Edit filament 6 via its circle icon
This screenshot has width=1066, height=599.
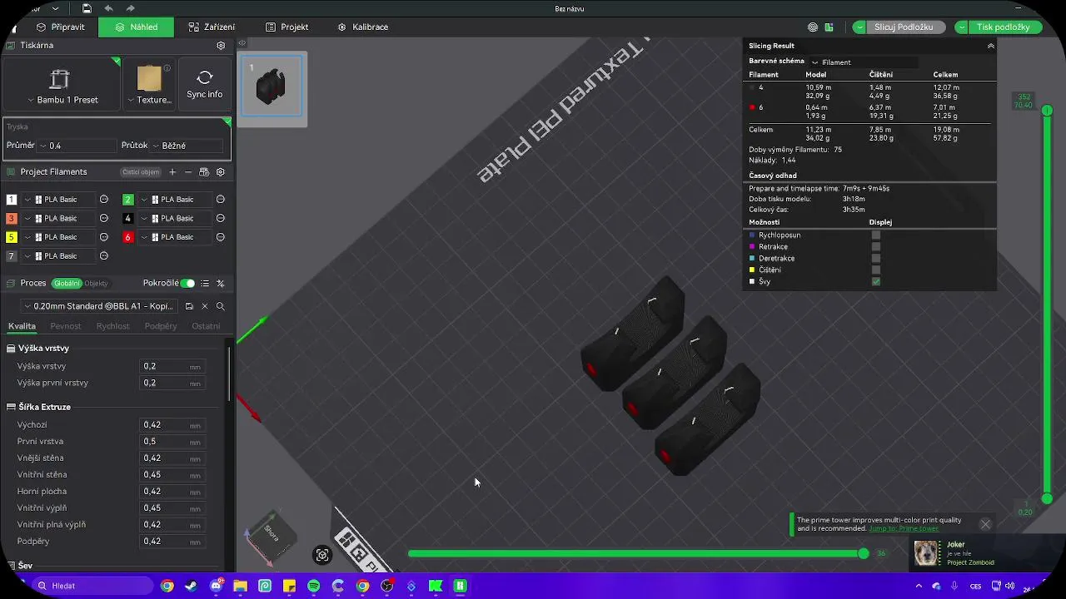221,237
